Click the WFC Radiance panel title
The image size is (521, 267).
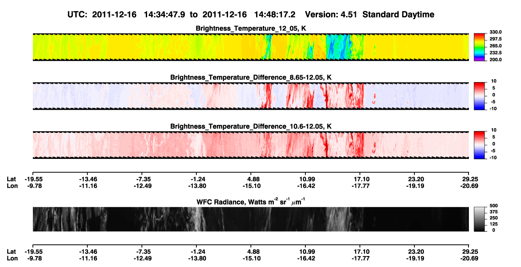coord(251,202)
